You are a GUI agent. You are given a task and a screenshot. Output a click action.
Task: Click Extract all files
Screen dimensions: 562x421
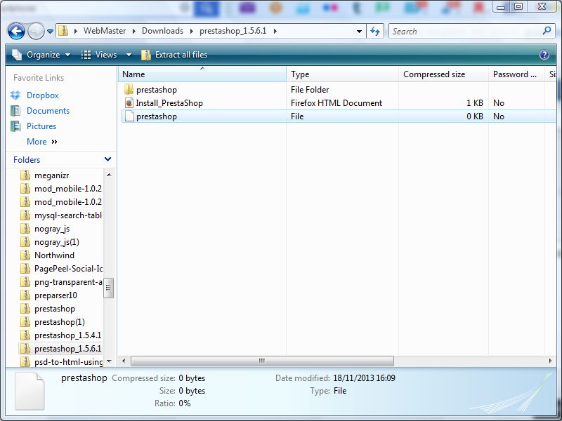tap(174, 55)
